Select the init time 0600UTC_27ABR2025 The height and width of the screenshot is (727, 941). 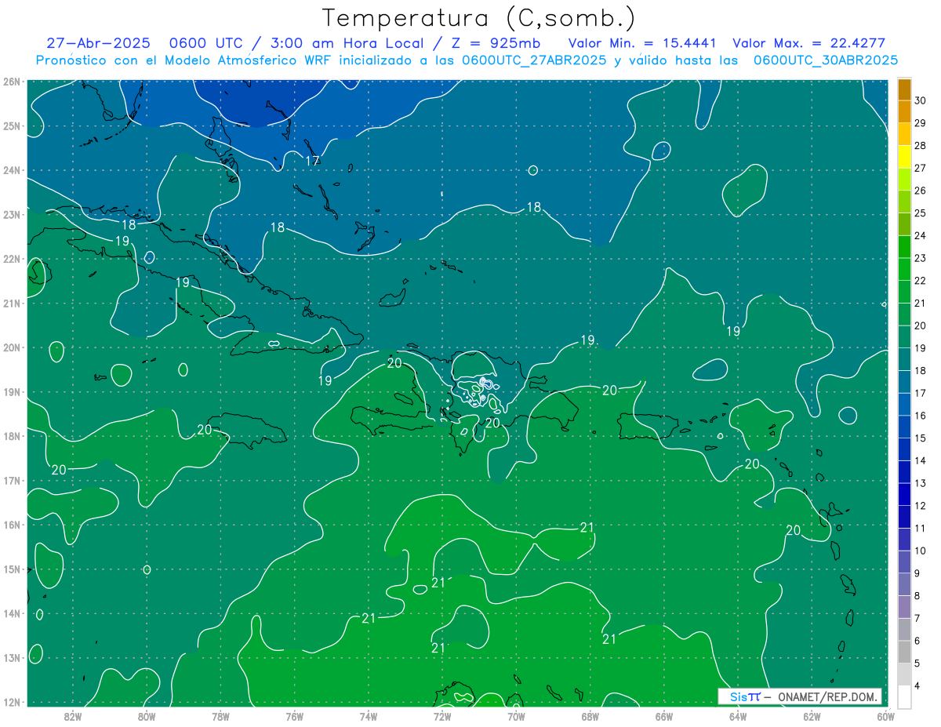point(534,60)
